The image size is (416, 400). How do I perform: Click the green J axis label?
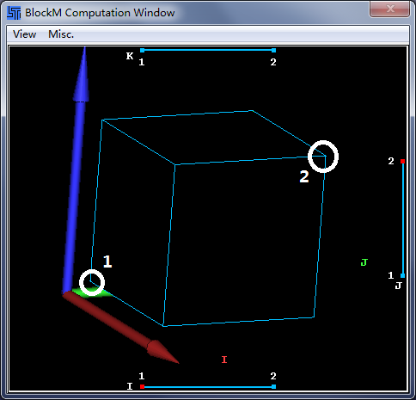point(364,262)
